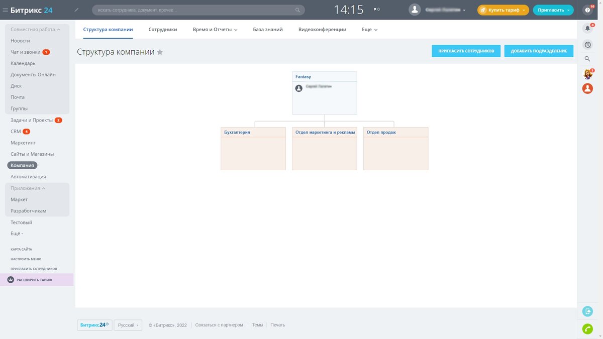Viewport: 603px width, 339px height.
Task: Open the hamburger menu next to Битрикс 24
Action: coord(5,10)
